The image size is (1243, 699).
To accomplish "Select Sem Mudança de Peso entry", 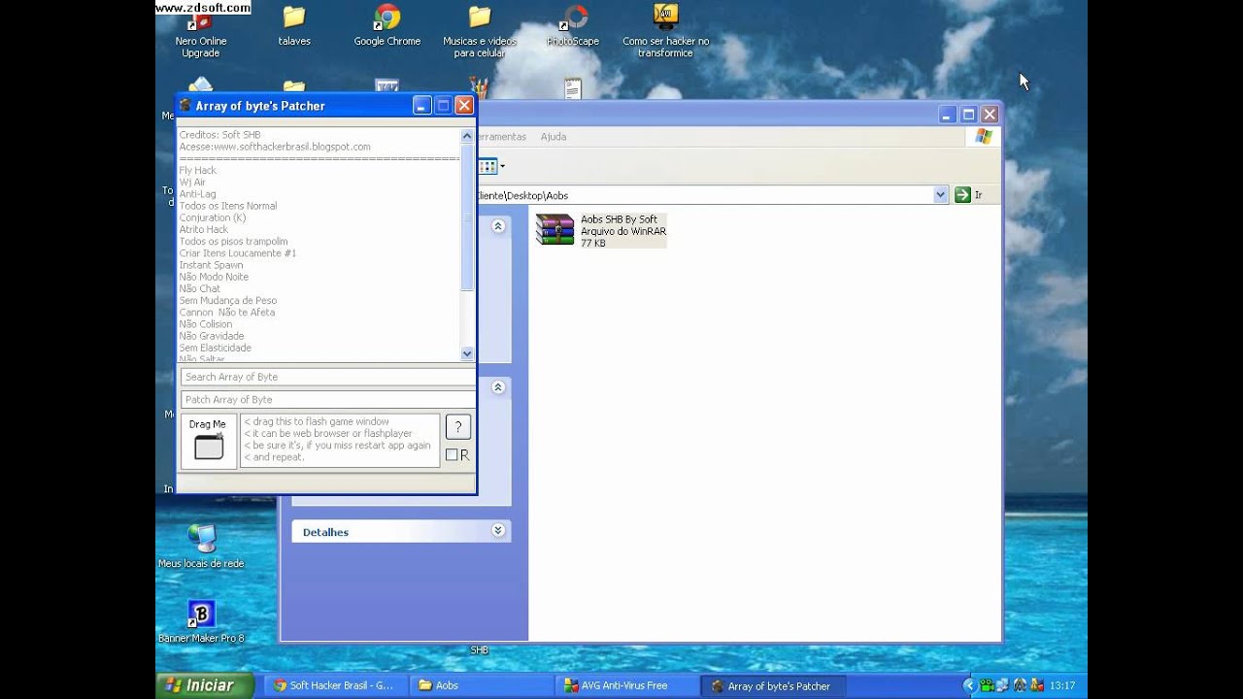I will coord(228,301).
